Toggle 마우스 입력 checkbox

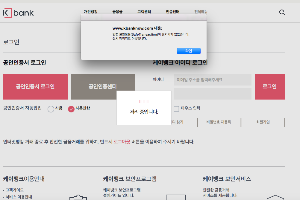(x=176, y=109)
